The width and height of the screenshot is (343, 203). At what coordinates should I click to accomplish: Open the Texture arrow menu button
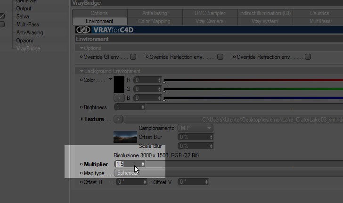118,119
